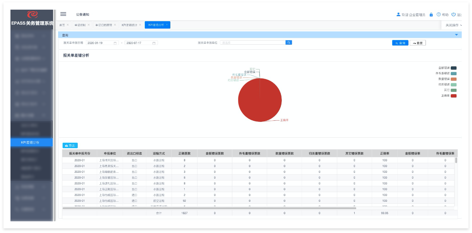
Task: Open the 关闭操作 dropdown
Action: [x=453, y=25]
